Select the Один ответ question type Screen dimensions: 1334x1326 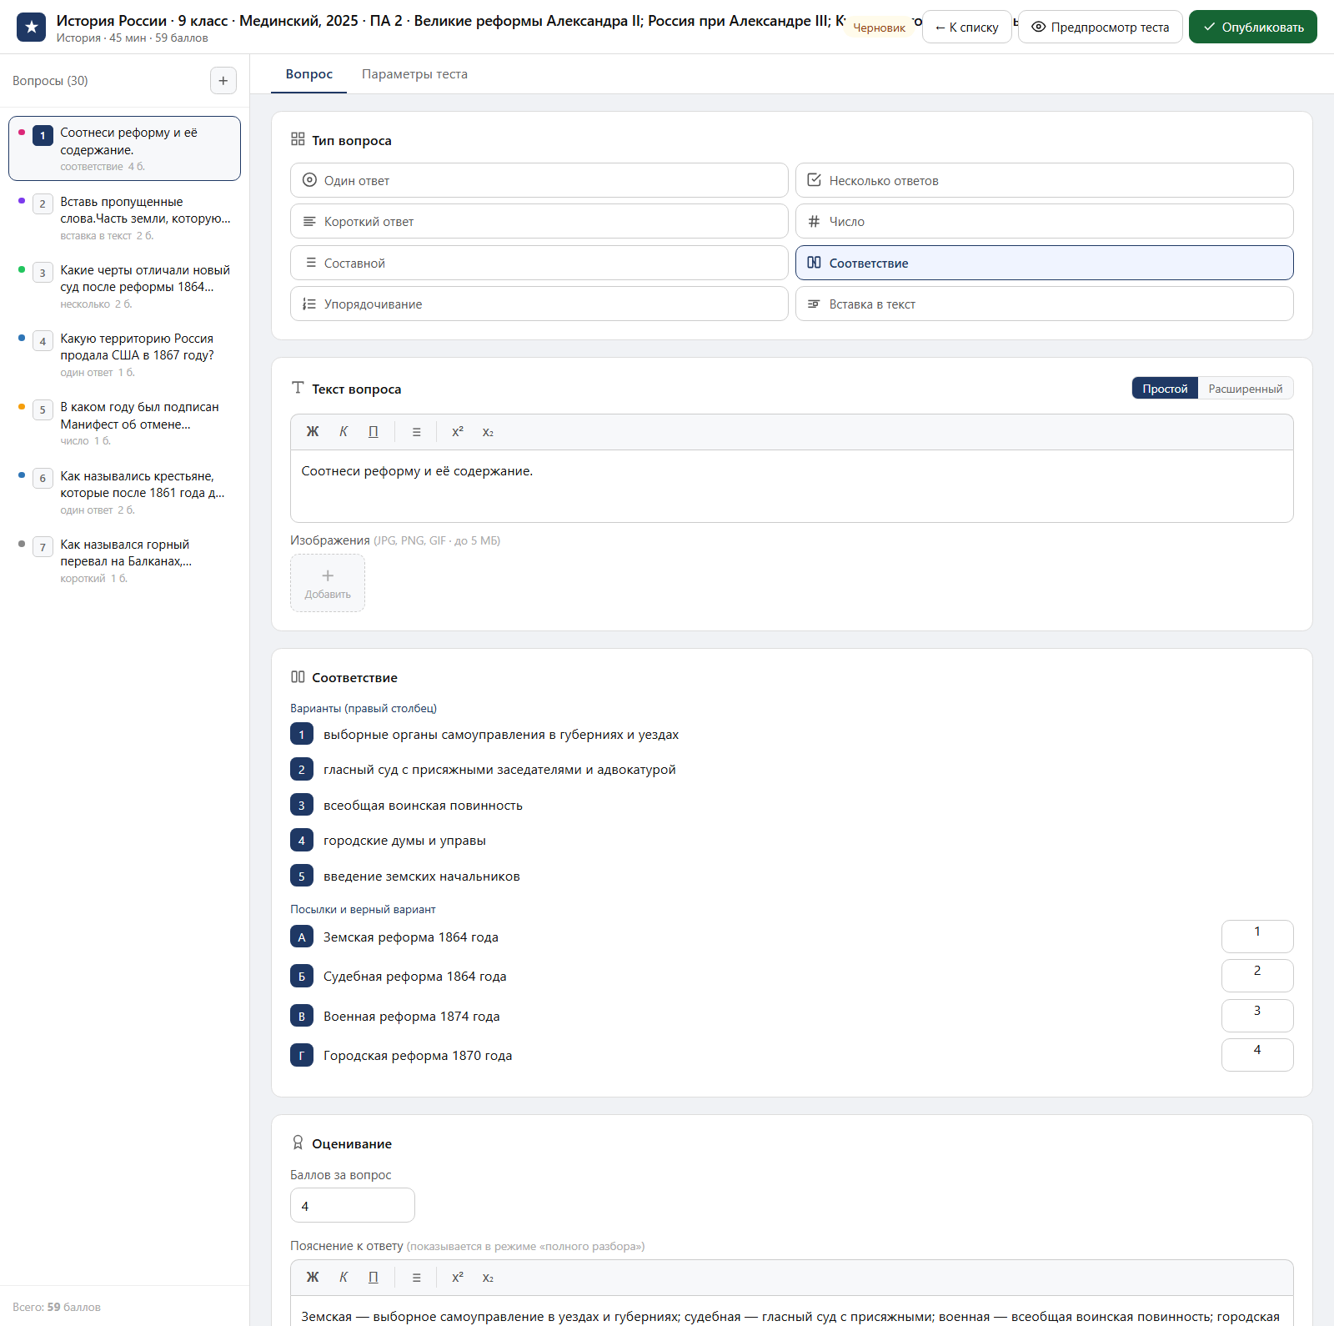(x=539, y=180)
